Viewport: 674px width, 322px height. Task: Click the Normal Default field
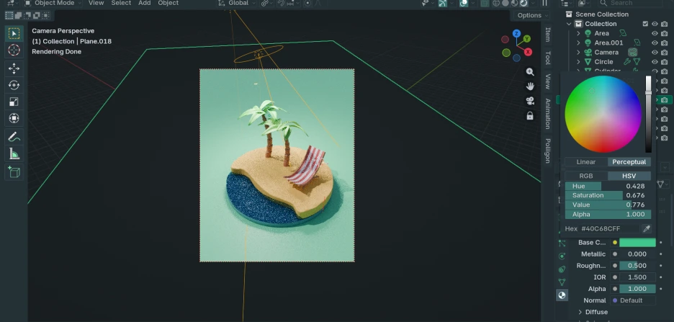[x=634, y=300]
